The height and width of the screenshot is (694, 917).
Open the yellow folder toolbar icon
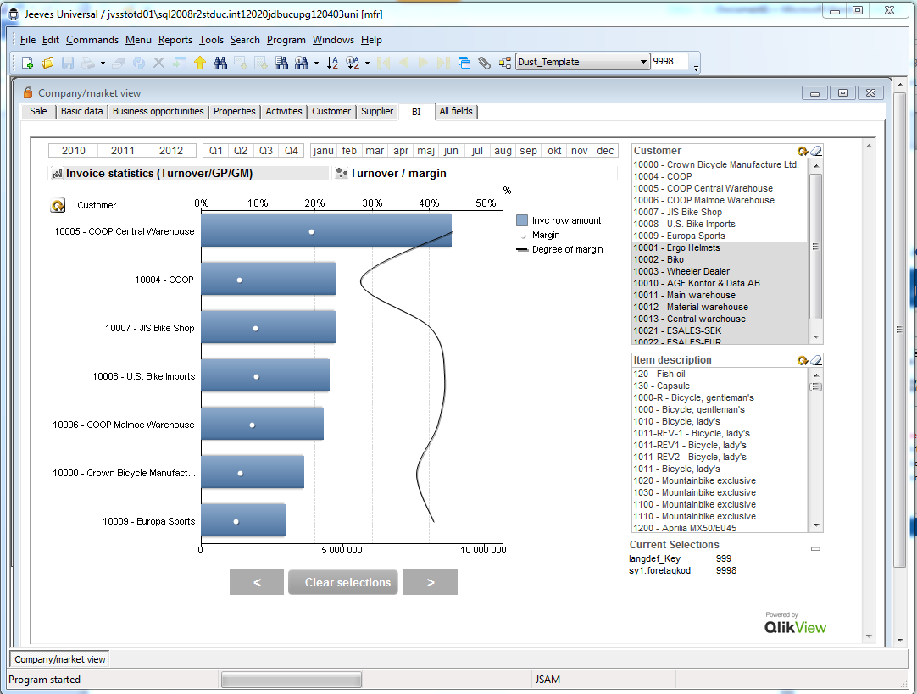pos(47,63)
